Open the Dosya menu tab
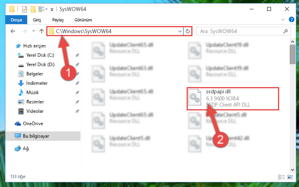299x187 pixels. click(16, 20)
